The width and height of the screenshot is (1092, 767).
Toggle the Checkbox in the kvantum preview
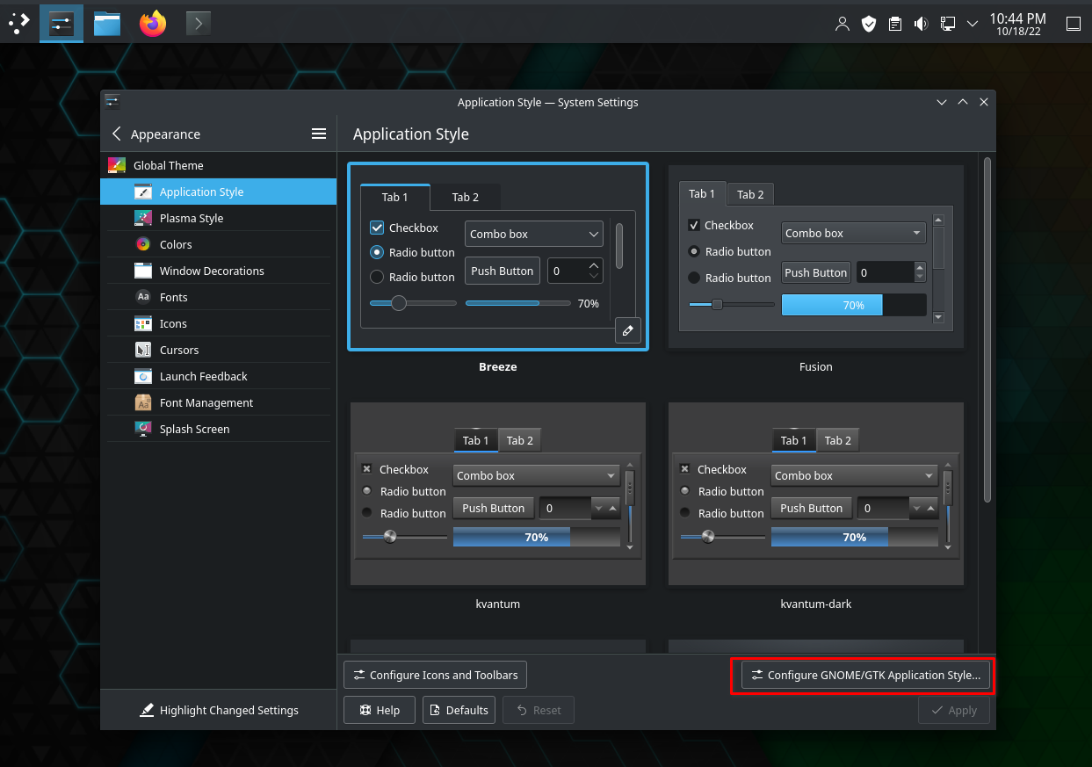[366, 469]
